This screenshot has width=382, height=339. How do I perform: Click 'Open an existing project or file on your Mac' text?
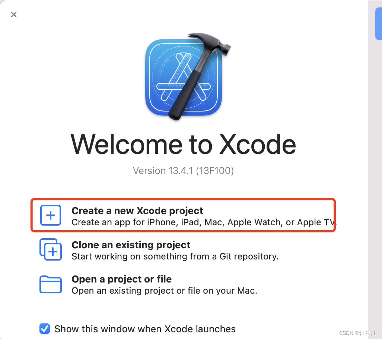[x=165, y=291]
